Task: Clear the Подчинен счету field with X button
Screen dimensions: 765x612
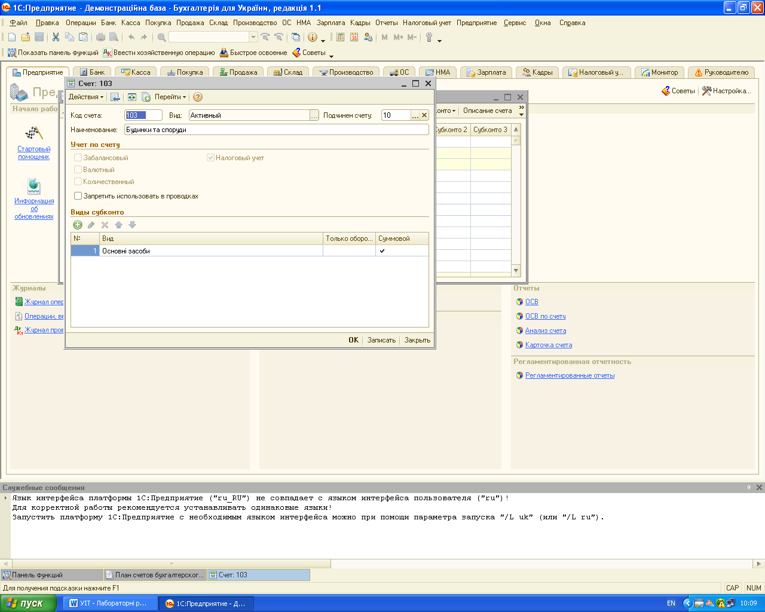Action: point(424,115)
